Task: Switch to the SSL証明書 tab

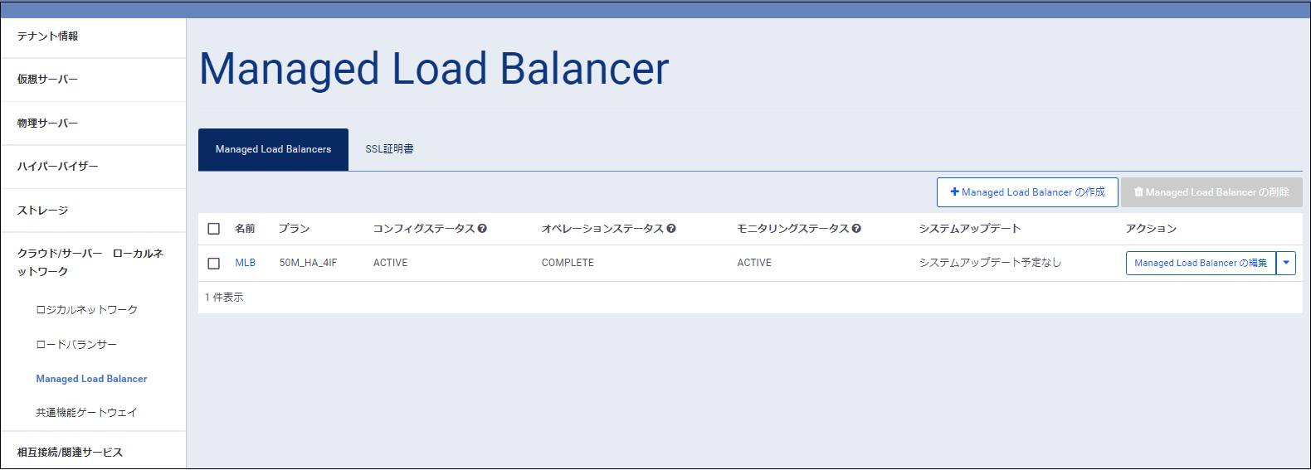Action: (389, 149)
